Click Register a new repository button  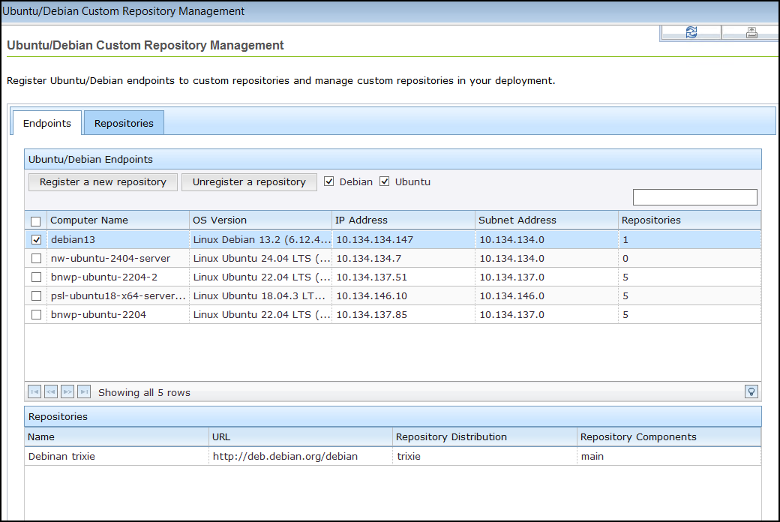(x=103, y=182)
